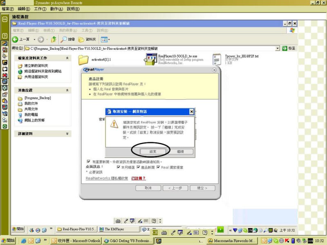Open 我的文件 in other places

coord(31,103)
